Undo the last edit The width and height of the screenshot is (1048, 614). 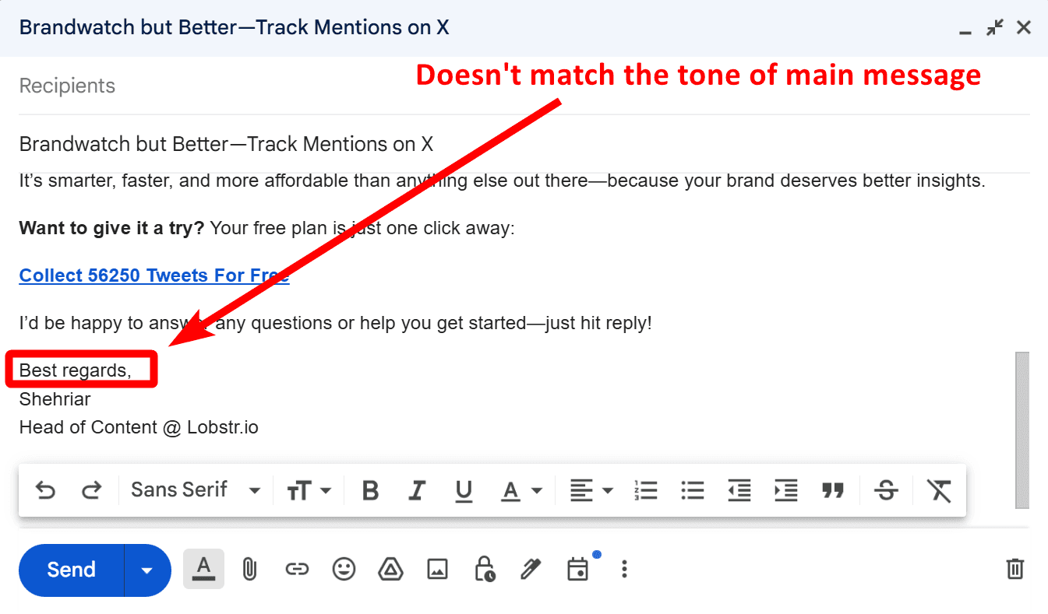click(45, 490)
